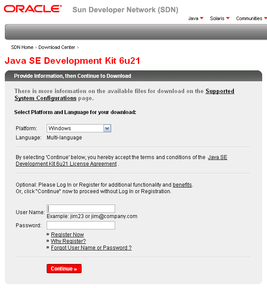Open the Java menu
The image size is (267, 288).
click(195, 18)
